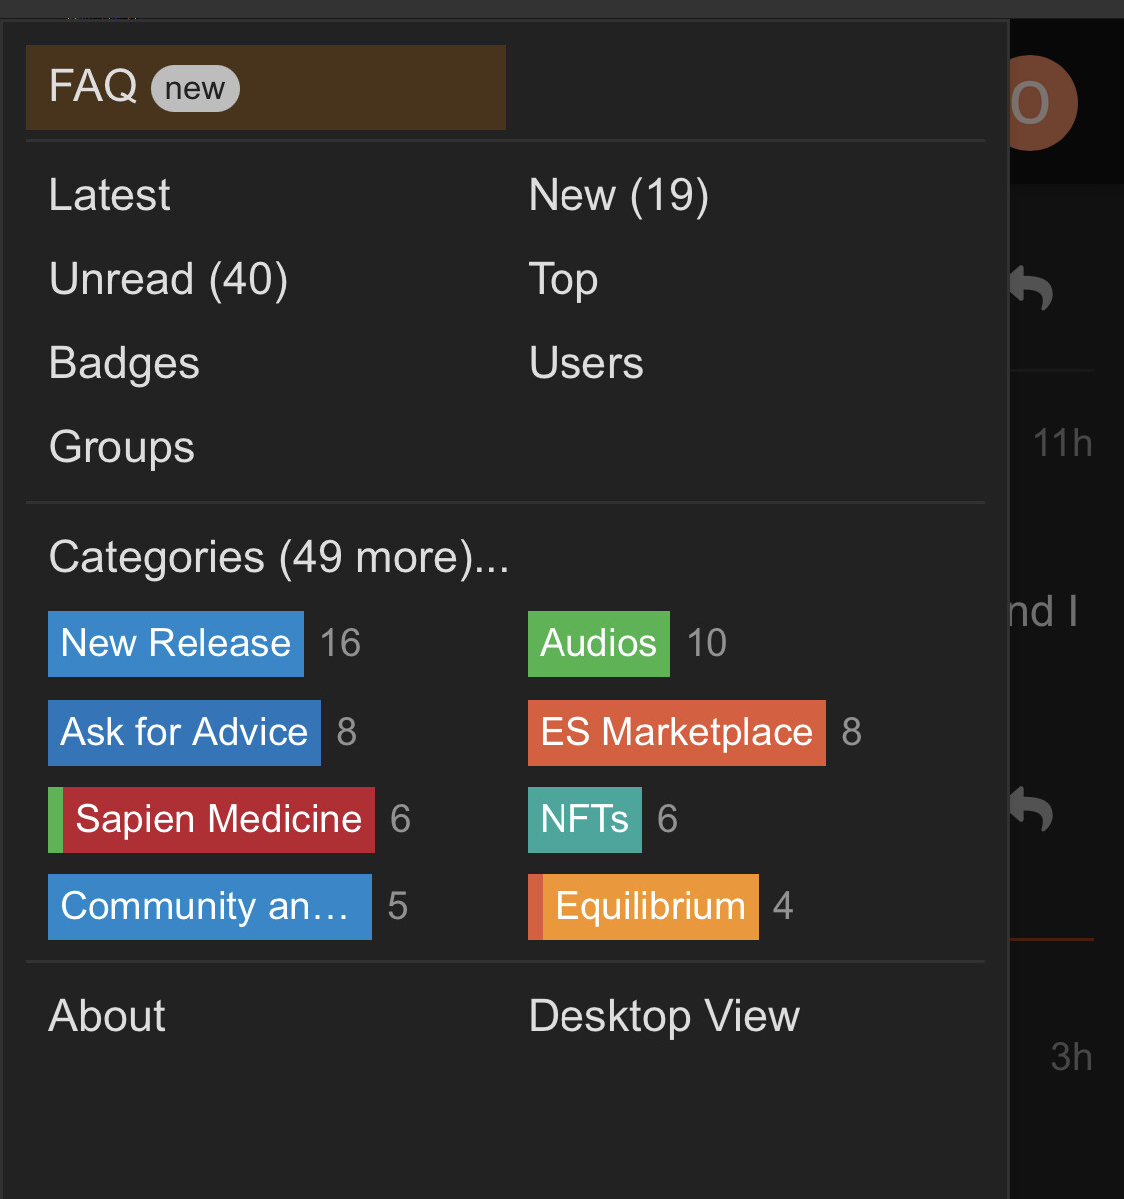Expand Categories (49 more) list
Viewport: 1124px width, 1199px height.
[279, 557]
